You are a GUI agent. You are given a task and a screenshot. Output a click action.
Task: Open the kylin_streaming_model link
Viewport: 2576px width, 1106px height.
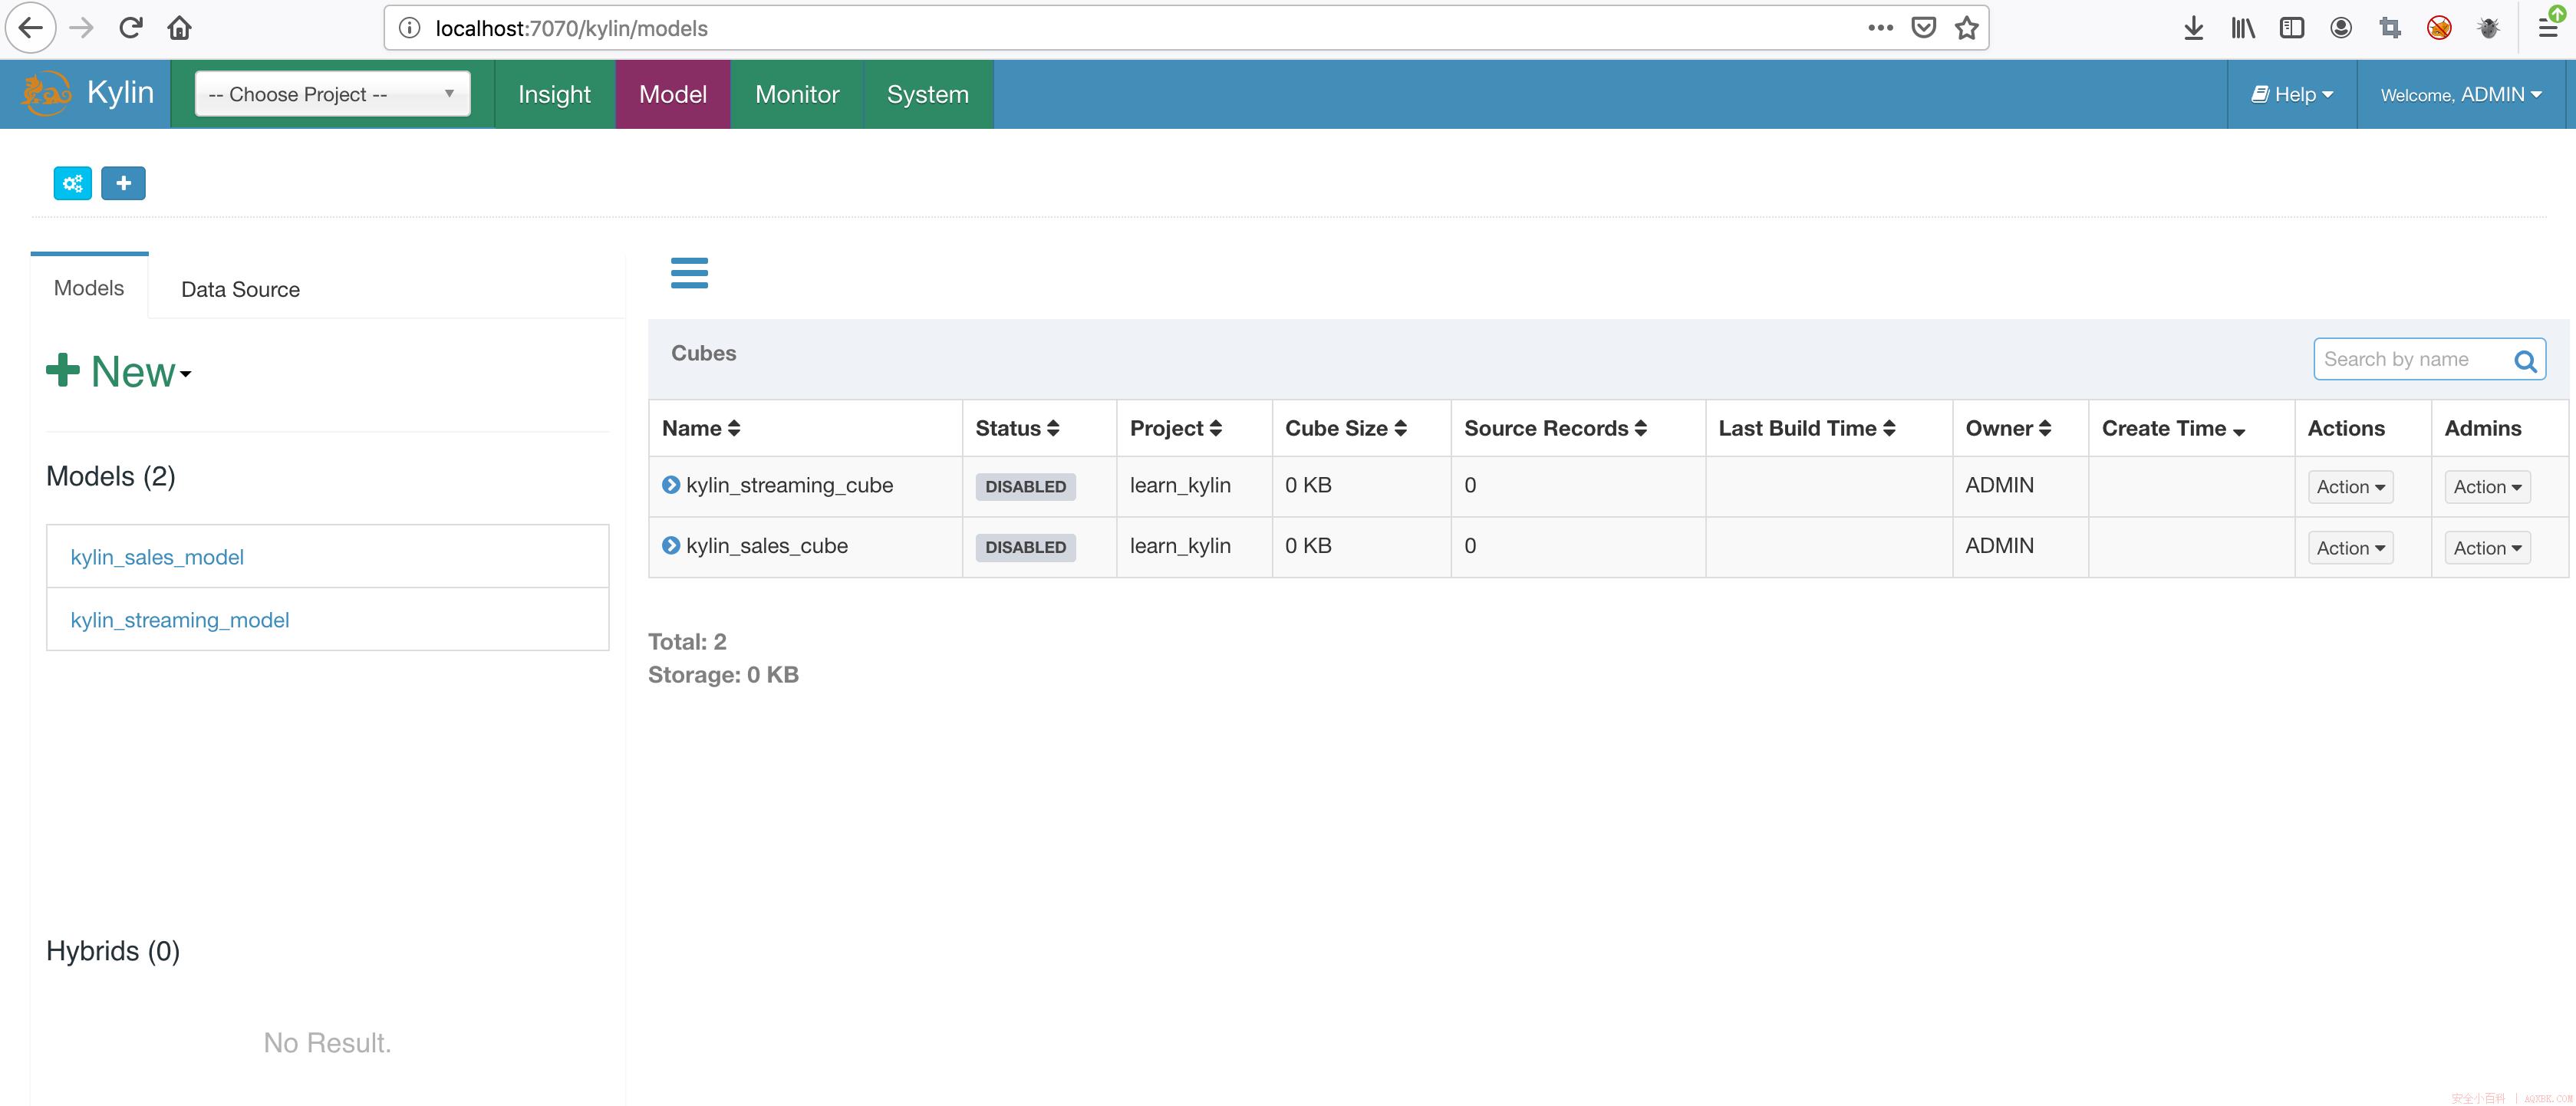(180, 620)
